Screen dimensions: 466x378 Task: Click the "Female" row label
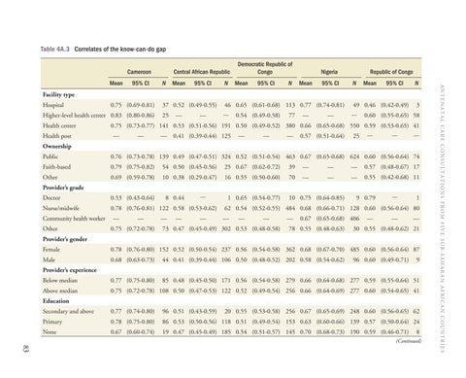51,250
